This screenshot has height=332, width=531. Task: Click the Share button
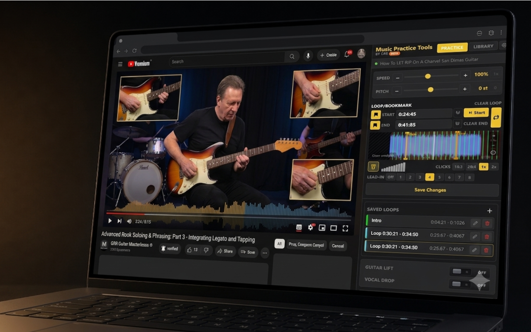click(226, 251)
